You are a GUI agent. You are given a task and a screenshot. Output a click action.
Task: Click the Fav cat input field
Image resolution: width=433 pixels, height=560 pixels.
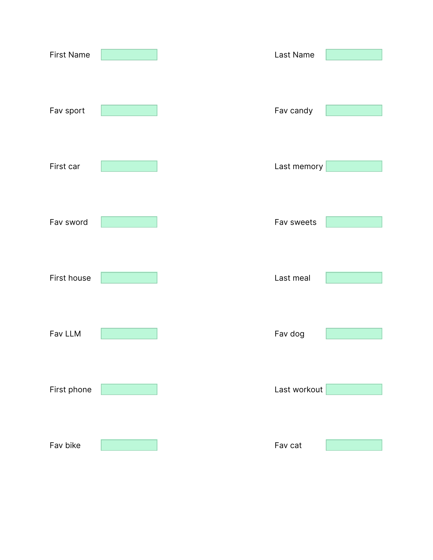354,445
